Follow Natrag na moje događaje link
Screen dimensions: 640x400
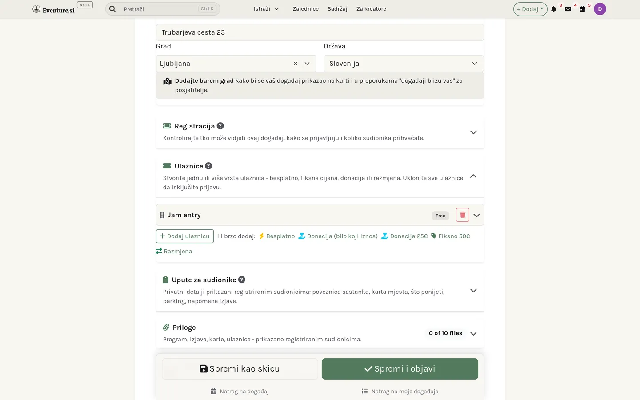click(400, 392)
